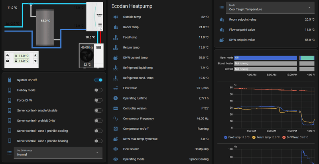Click the Refrigerant liquid temp 7.9 °C value

[x=205, y=68]
